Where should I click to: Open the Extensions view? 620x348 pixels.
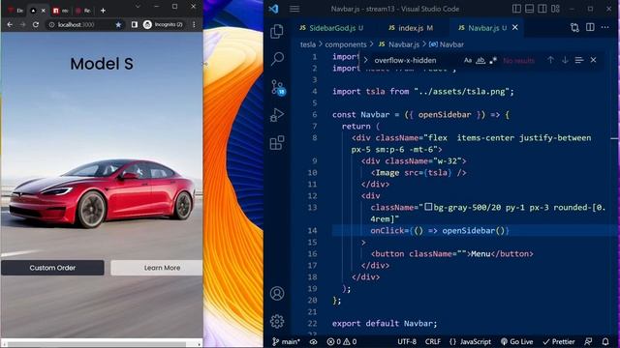point(277,142)
